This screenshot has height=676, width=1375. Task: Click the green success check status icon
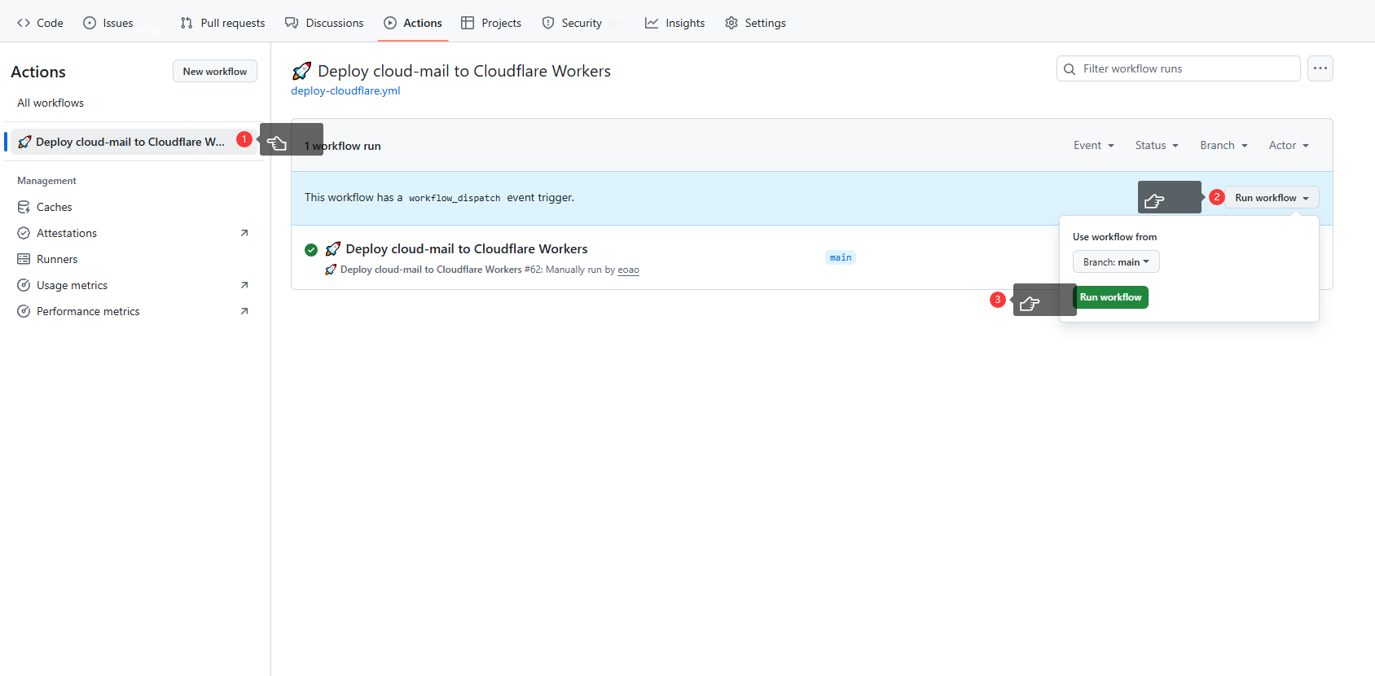point(311,250)
